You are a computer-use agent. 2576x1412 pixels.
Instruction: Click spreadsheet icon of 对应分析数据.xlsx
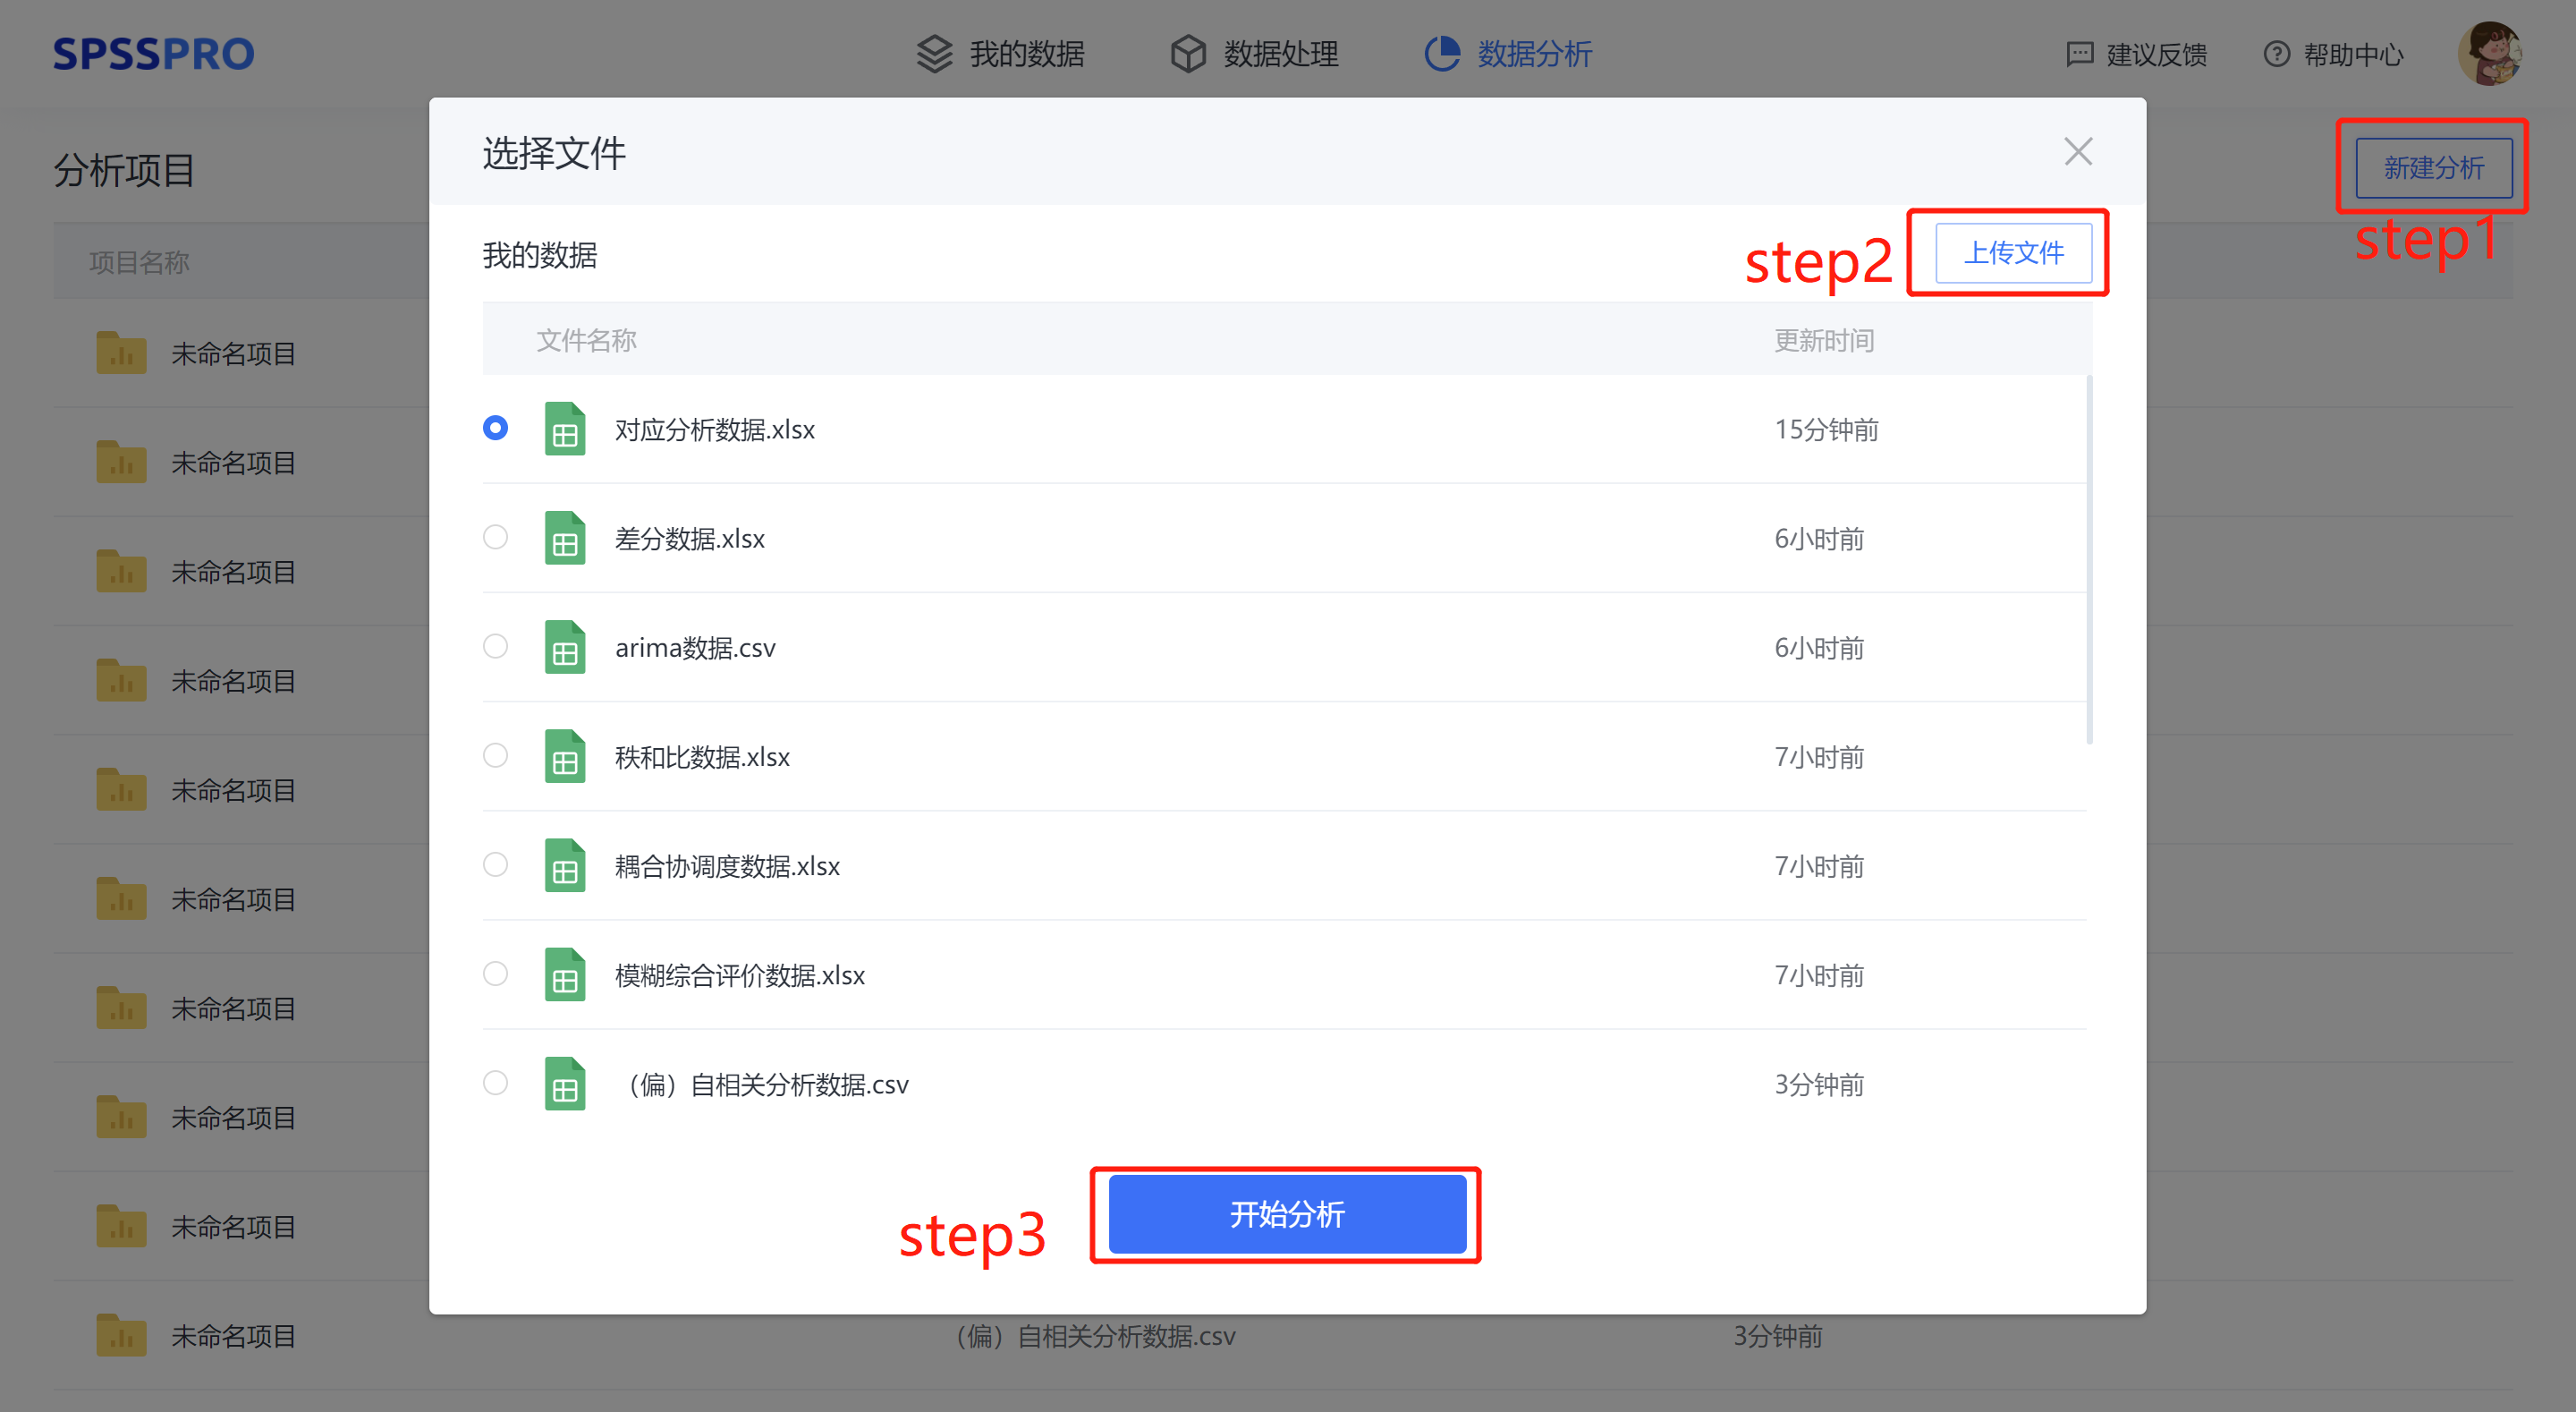click(565, 430)
